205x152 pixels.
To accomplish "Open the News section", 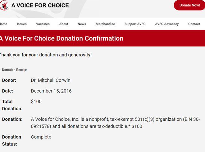I will (x=82, y=24).
